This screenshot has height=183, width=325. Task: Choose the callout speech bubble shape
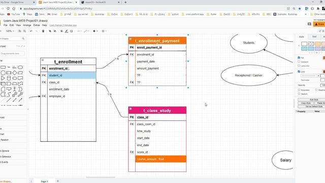click(9, 89)
